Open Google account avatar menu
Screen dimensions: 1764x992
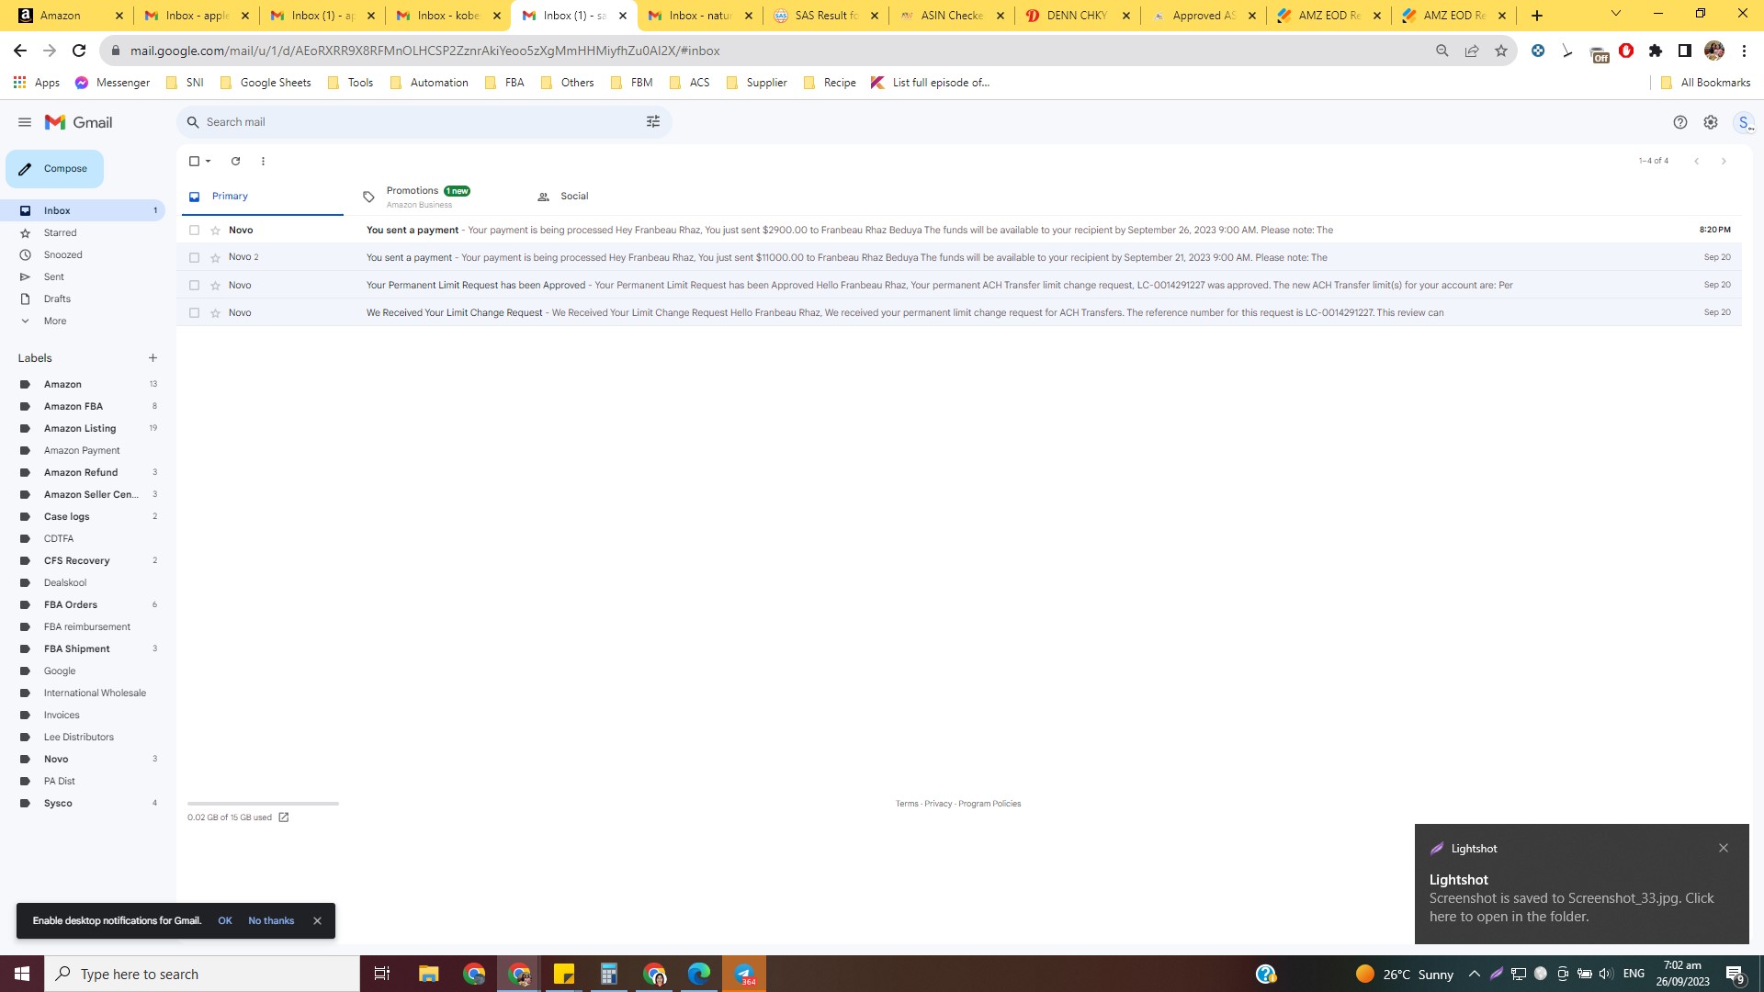[x=1744, y=122]
